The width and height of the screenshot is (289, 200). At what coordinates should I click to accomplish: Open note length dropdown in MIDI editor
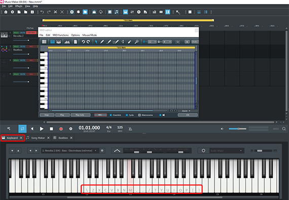167,42
